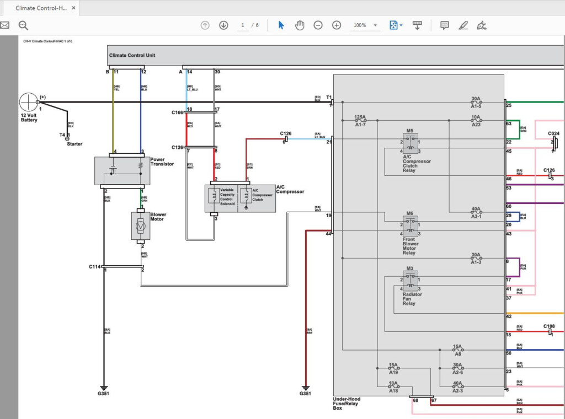Activate the hand pan tool
Viewport: 565px width, 419px height.
[x=300, y=25]
